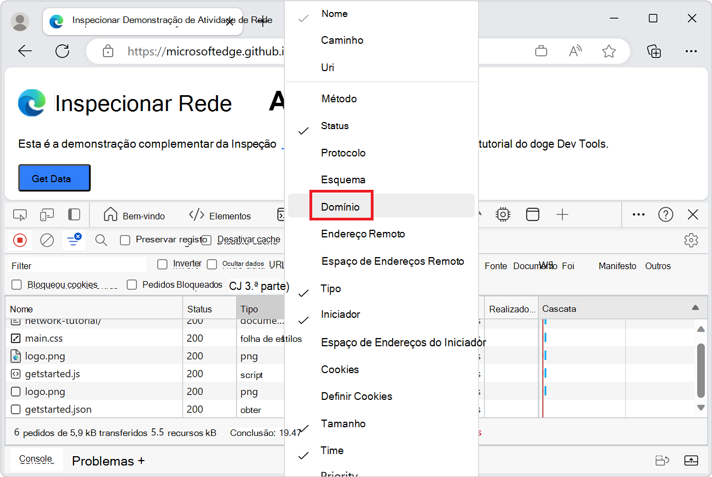Toggle device emulation icon
Screen dimensions: 712x477
(x=47, y=215)
